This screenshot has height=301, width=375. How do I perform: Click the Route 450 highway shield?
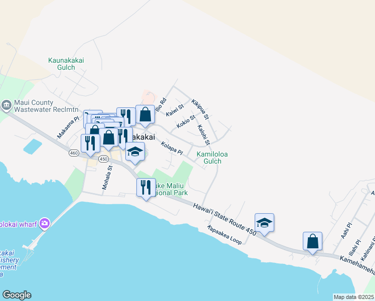pyautogui.click(x=103, y=159)
